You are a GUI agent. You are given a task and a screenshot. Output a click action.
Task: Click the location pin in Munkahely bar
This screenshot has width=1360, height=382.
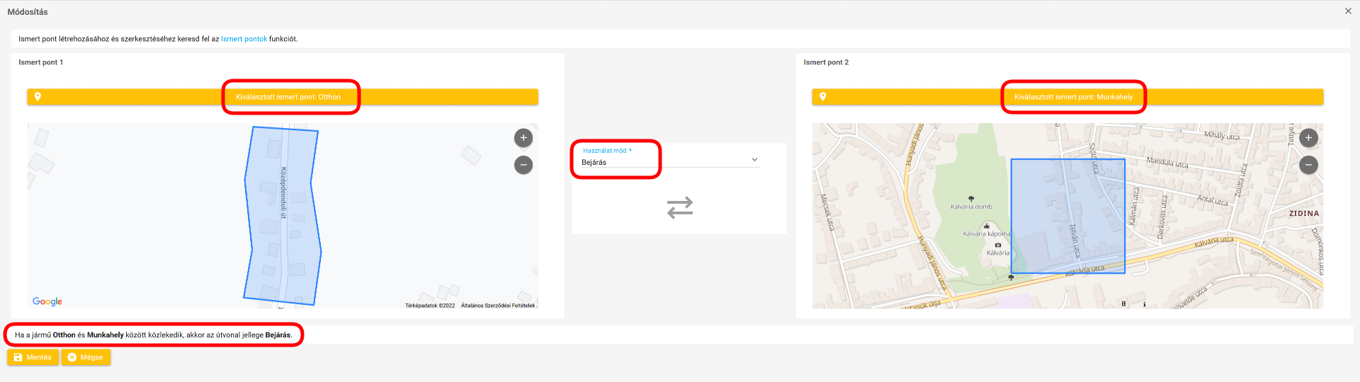(823, 97)
